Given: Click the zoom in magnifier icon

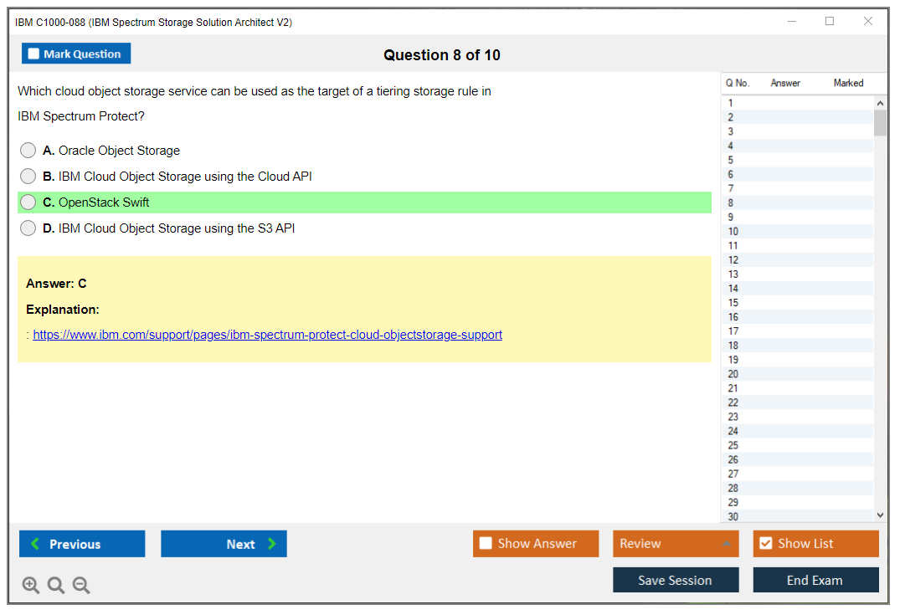Looking at the screenshot, I should pyautogui.click(x=31, y=586).
